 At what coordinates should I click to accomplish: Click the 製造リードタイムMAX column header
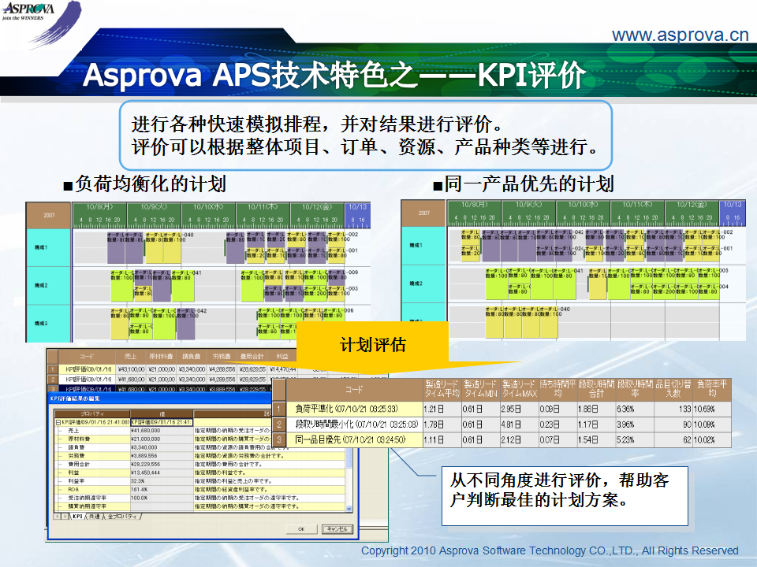[x=519, y=389]
